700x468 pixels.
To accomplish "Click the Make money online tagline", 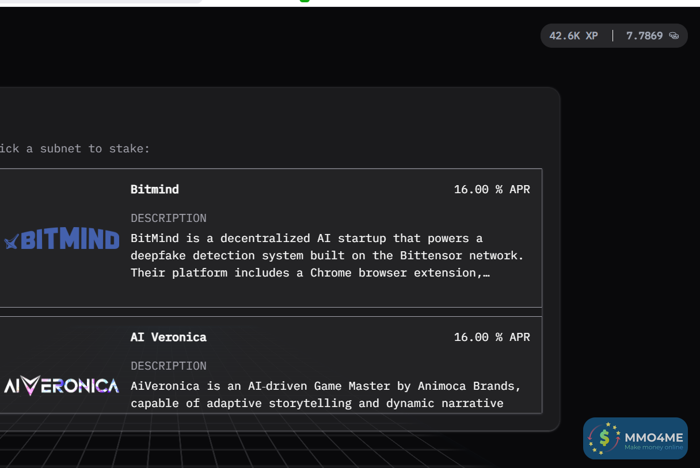I will (653, 447).
